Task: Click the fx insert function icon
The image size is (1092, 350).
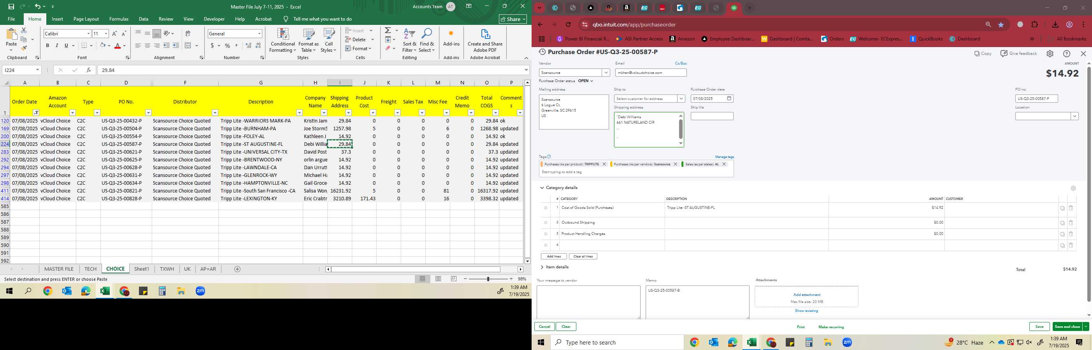Action: (x=88, y=70)
